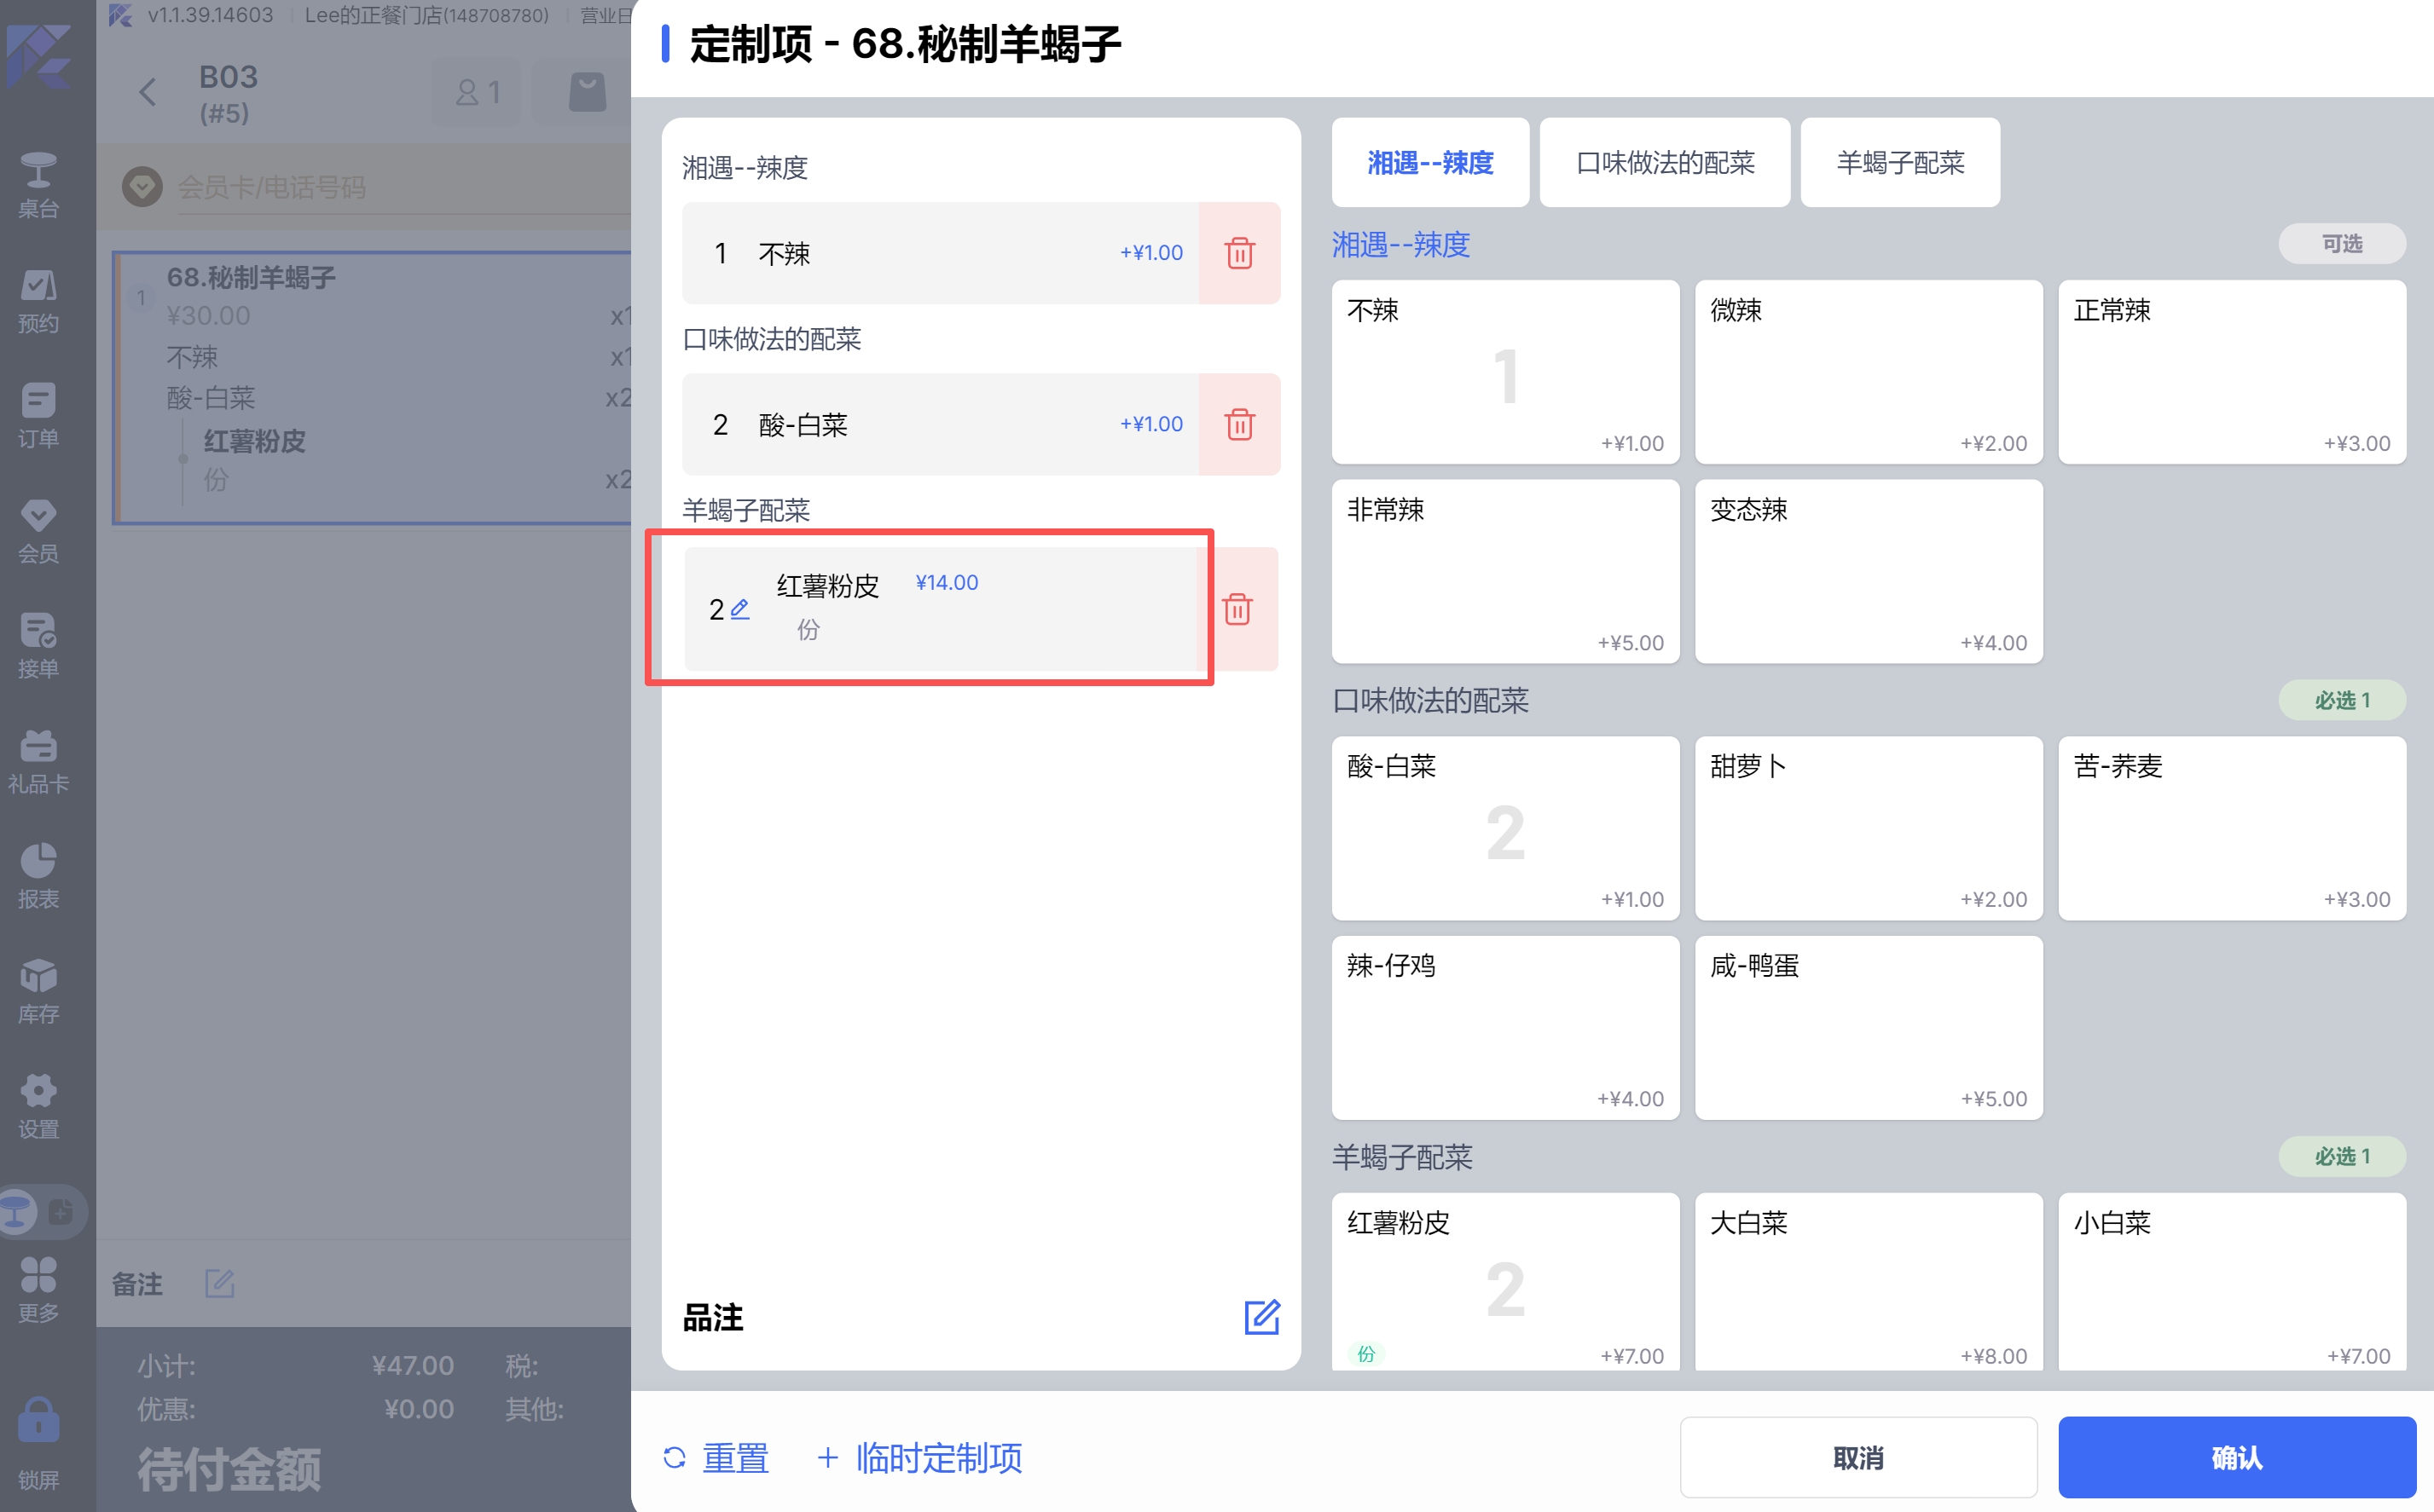This screenshot has height=1512, width=2434.
Task: Open the 品注 note editor icon
Action: (1261, 1317)
